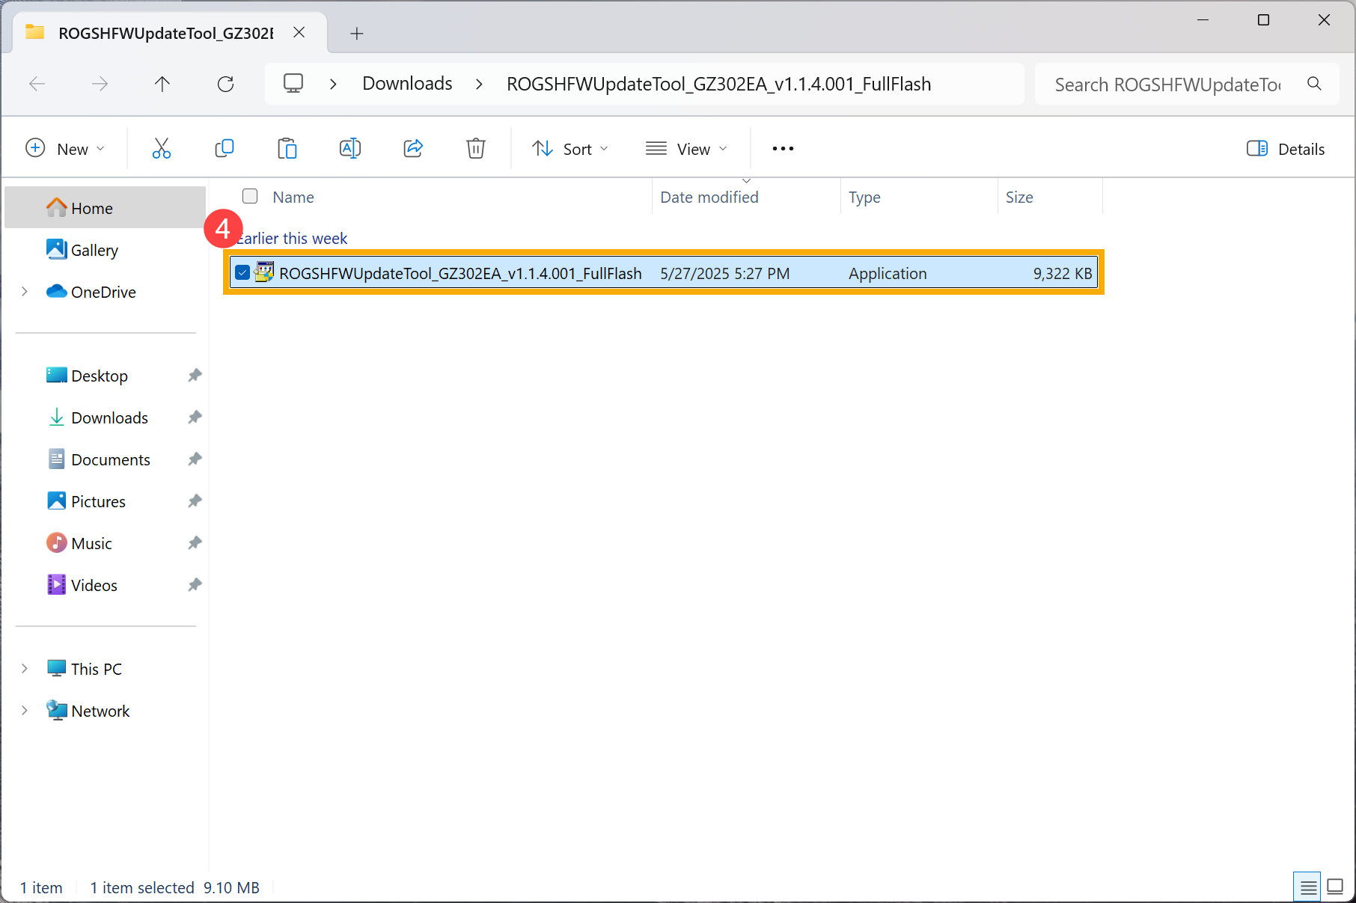Open the View dropdown
This screenshot has width=1356, height=903.
click(686, 148)
